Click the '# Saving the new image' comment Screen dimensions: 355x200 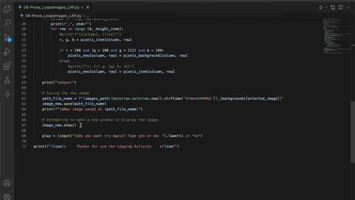[x=65, y=93]
